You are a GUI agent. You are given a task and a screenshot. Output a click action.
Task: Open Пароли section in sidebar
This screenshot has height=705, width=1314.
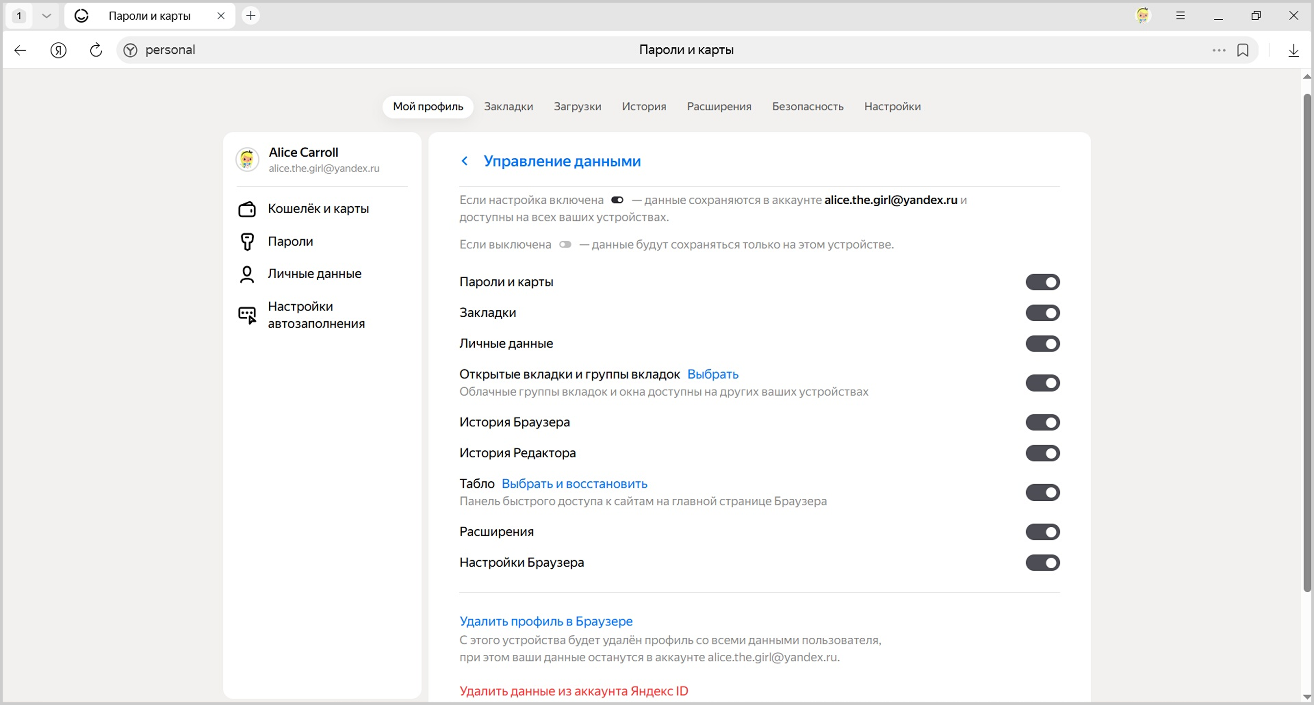pyautogui.click(x=290, y=241)
